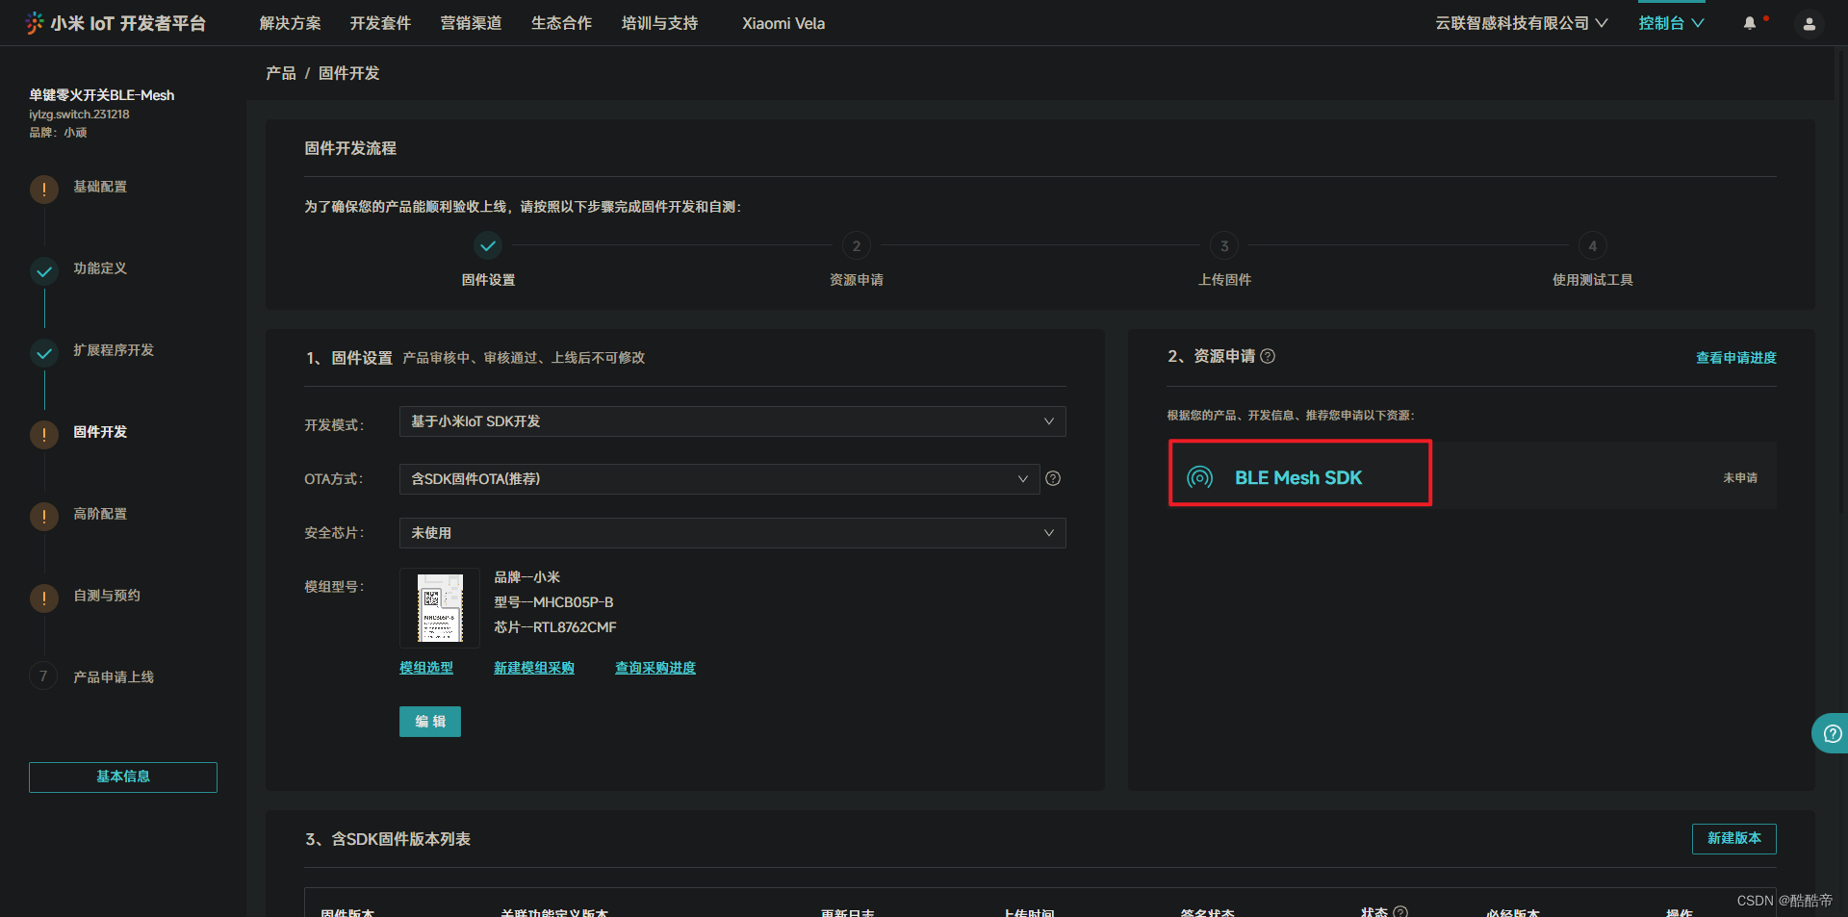Click the 未申请 status text
The height and width of the screenshot is (917, 1848).
point(1740,478)
